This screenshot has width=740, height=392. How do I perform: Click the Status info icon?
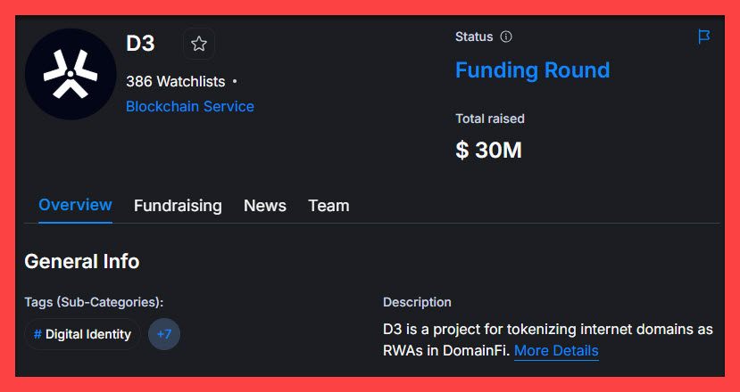click(x=506, y=37)
